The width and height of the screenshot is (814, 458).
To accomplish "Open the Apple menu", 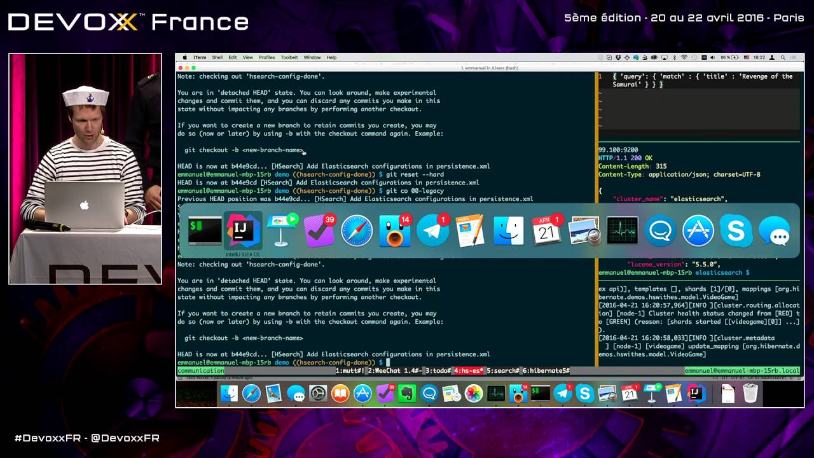I will [x=185, y=57].
